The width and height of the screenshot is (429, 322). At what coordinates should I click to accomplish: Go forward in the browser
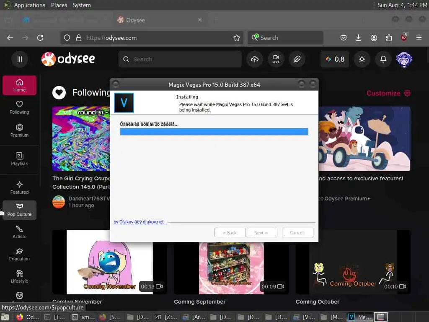25,38
